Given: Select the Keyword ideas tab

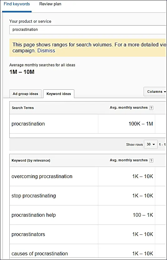Looking at the screenshot, I should tap(59, 94).
